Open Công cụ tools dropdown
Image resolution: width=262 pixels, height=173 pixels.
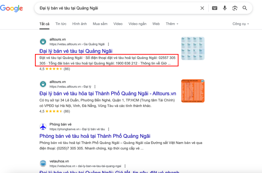[241, 24]
